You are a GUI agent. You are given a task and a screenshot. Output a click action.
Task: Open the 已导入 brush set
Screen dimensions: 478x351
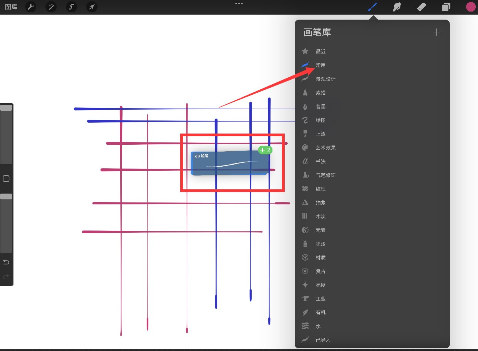coord(323,340)
